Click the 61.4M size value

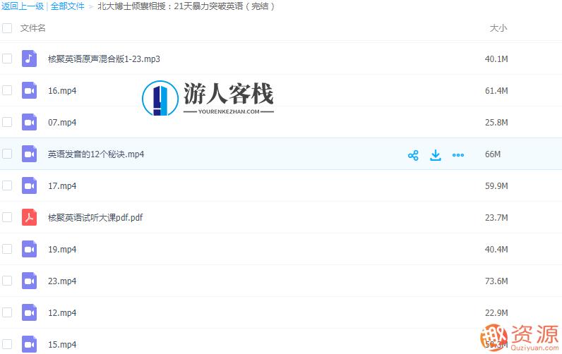click(496, 90)
